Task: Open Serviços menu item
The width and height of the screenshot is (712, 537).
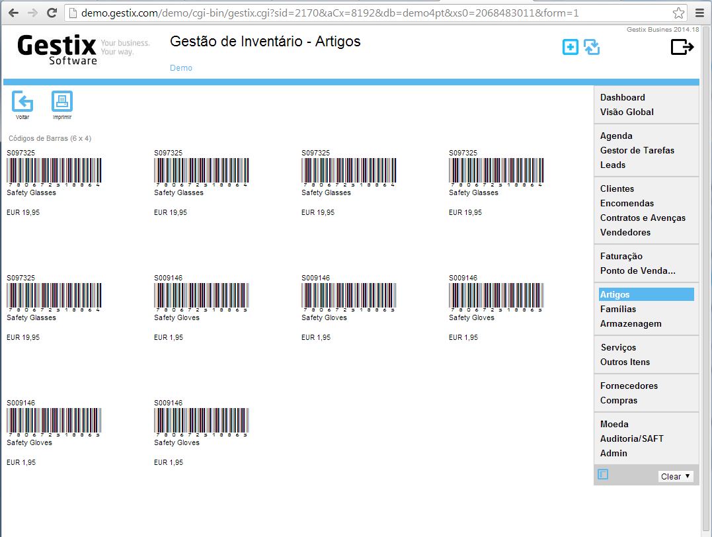Action: click(618, 347)
